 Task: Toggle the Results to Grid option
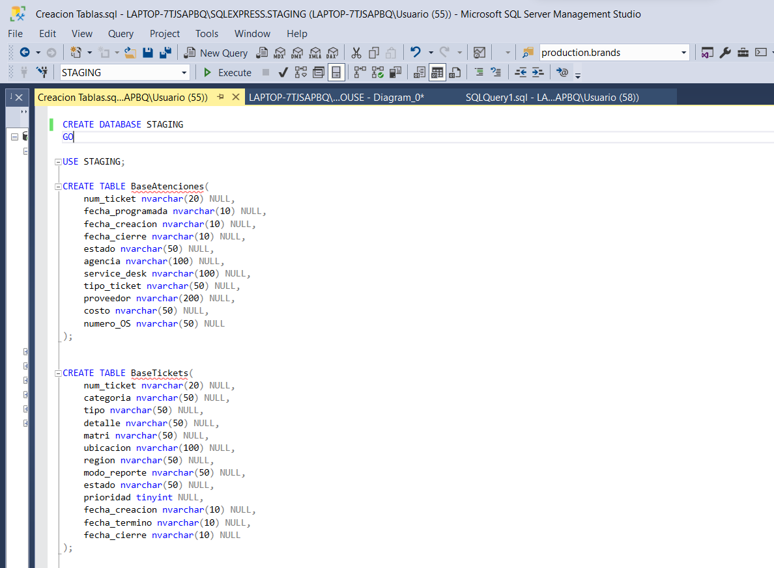437,72
